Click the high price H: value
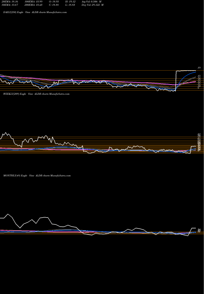Image resolution: width=204 pixels, height=294 pixels. pos(71,2)
